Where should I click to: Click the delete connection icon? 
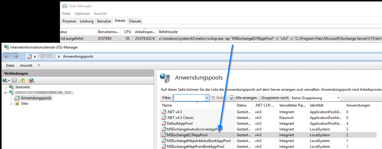pos(31,80)
